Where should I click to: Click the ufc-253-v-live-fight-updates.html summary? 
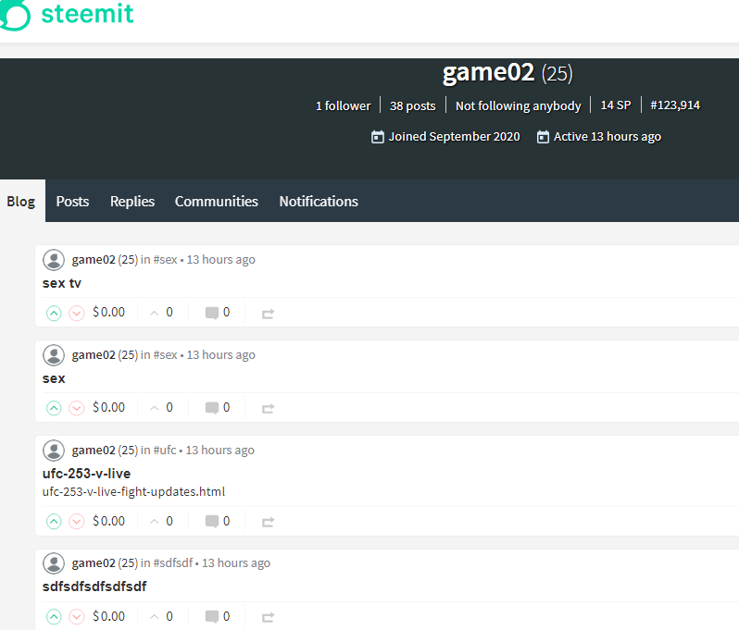click(x=134, y=492)
